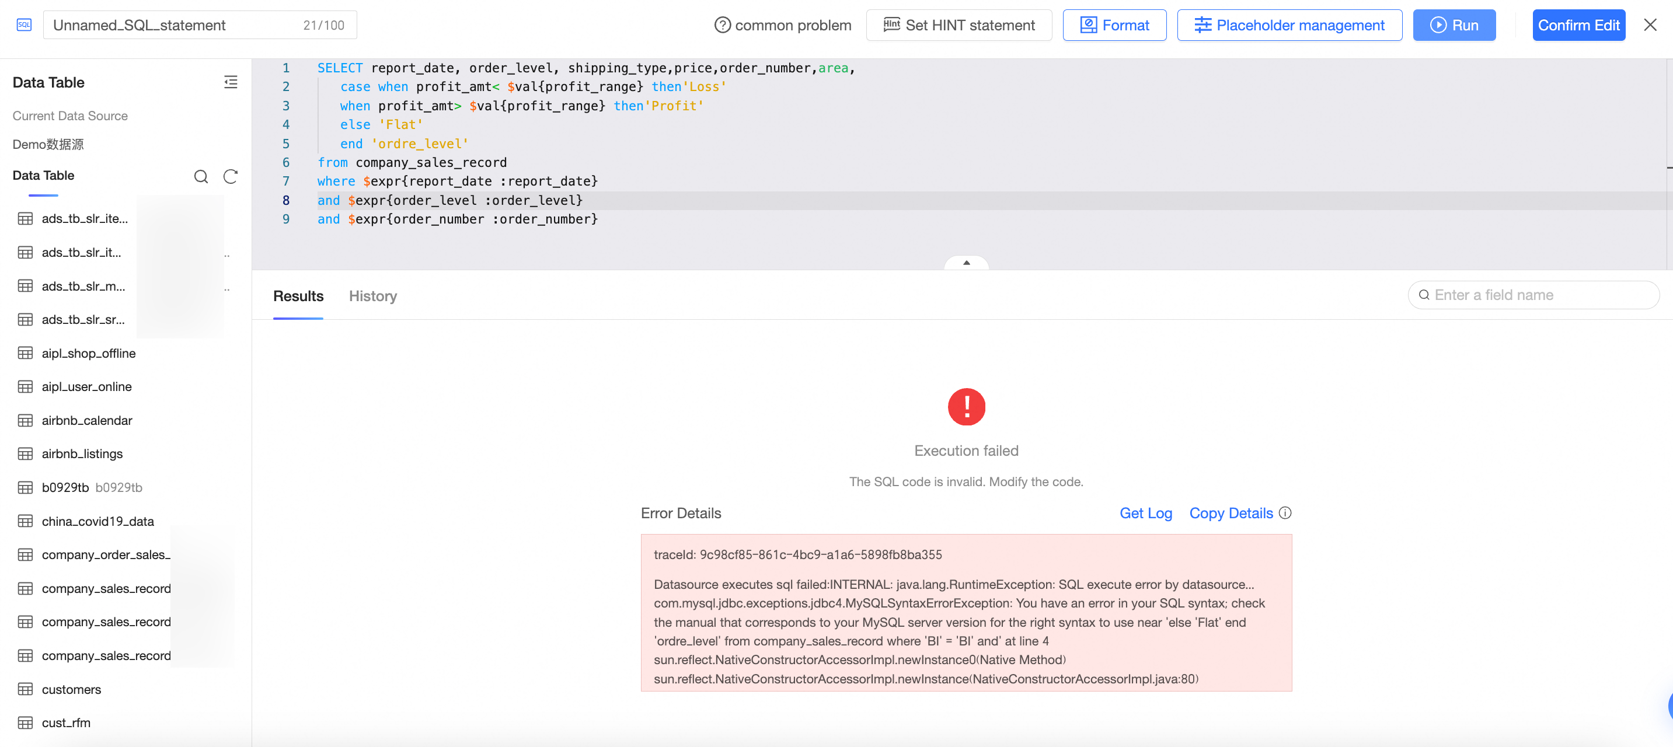Click the red execution failed icon

pyautogui.click(x=966, y=407)
